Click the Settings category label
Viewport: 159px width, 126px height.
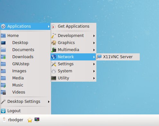66,64
